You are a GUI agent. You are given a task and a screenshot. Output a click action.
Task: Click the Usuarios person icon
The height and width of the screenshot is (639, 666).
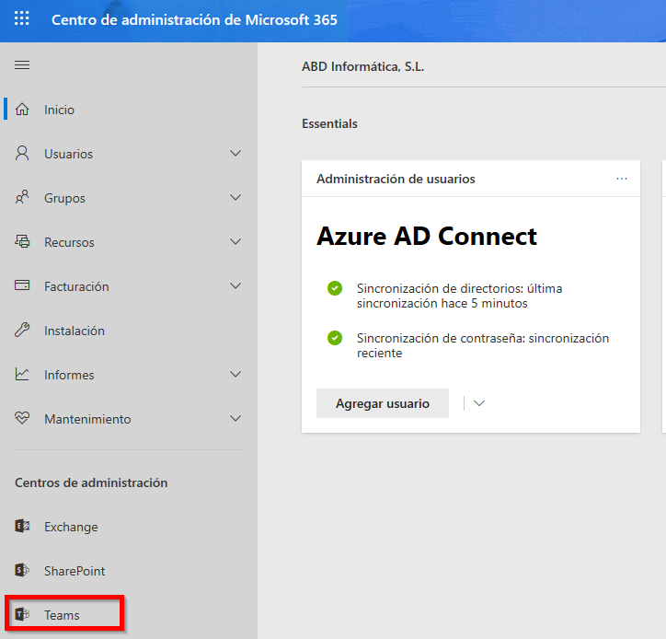22,153
